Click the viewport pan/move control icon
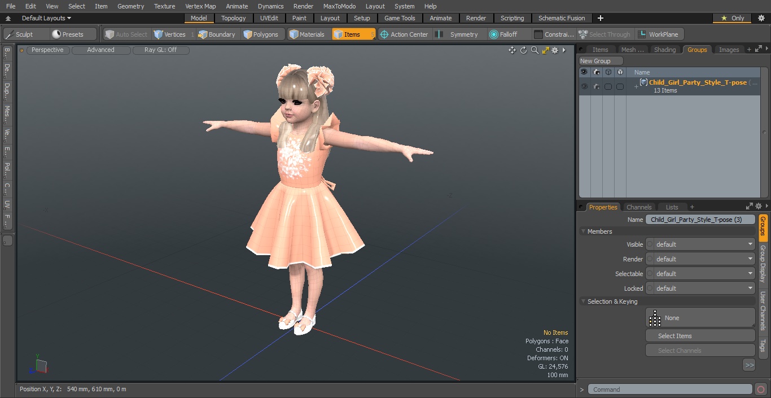The image size is (771, 398). (512, 50)
